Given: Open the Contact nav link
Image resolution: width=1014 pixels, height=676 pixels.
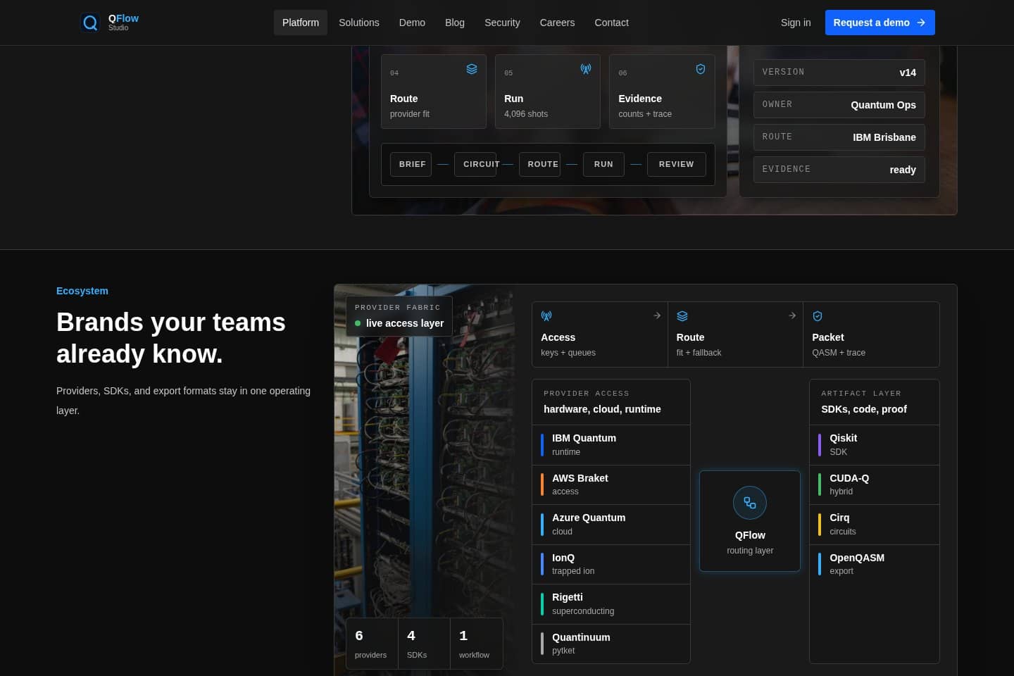Looking at the screenshot, I should [x=611, y=23].
